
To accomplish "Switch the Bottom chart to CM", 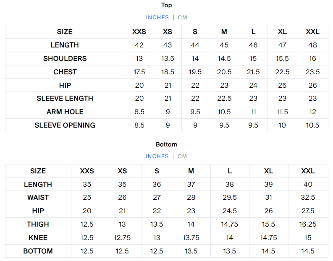I will pos(182,156).
